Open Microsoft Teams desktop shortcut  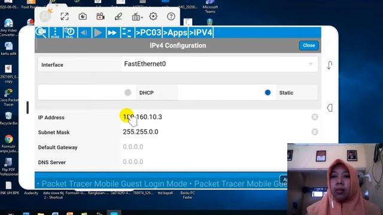click(x=210, y=7)
